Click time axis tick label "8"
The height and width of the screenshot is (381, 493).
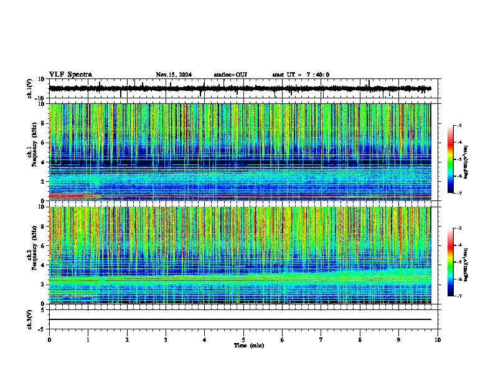click(360, 340)
